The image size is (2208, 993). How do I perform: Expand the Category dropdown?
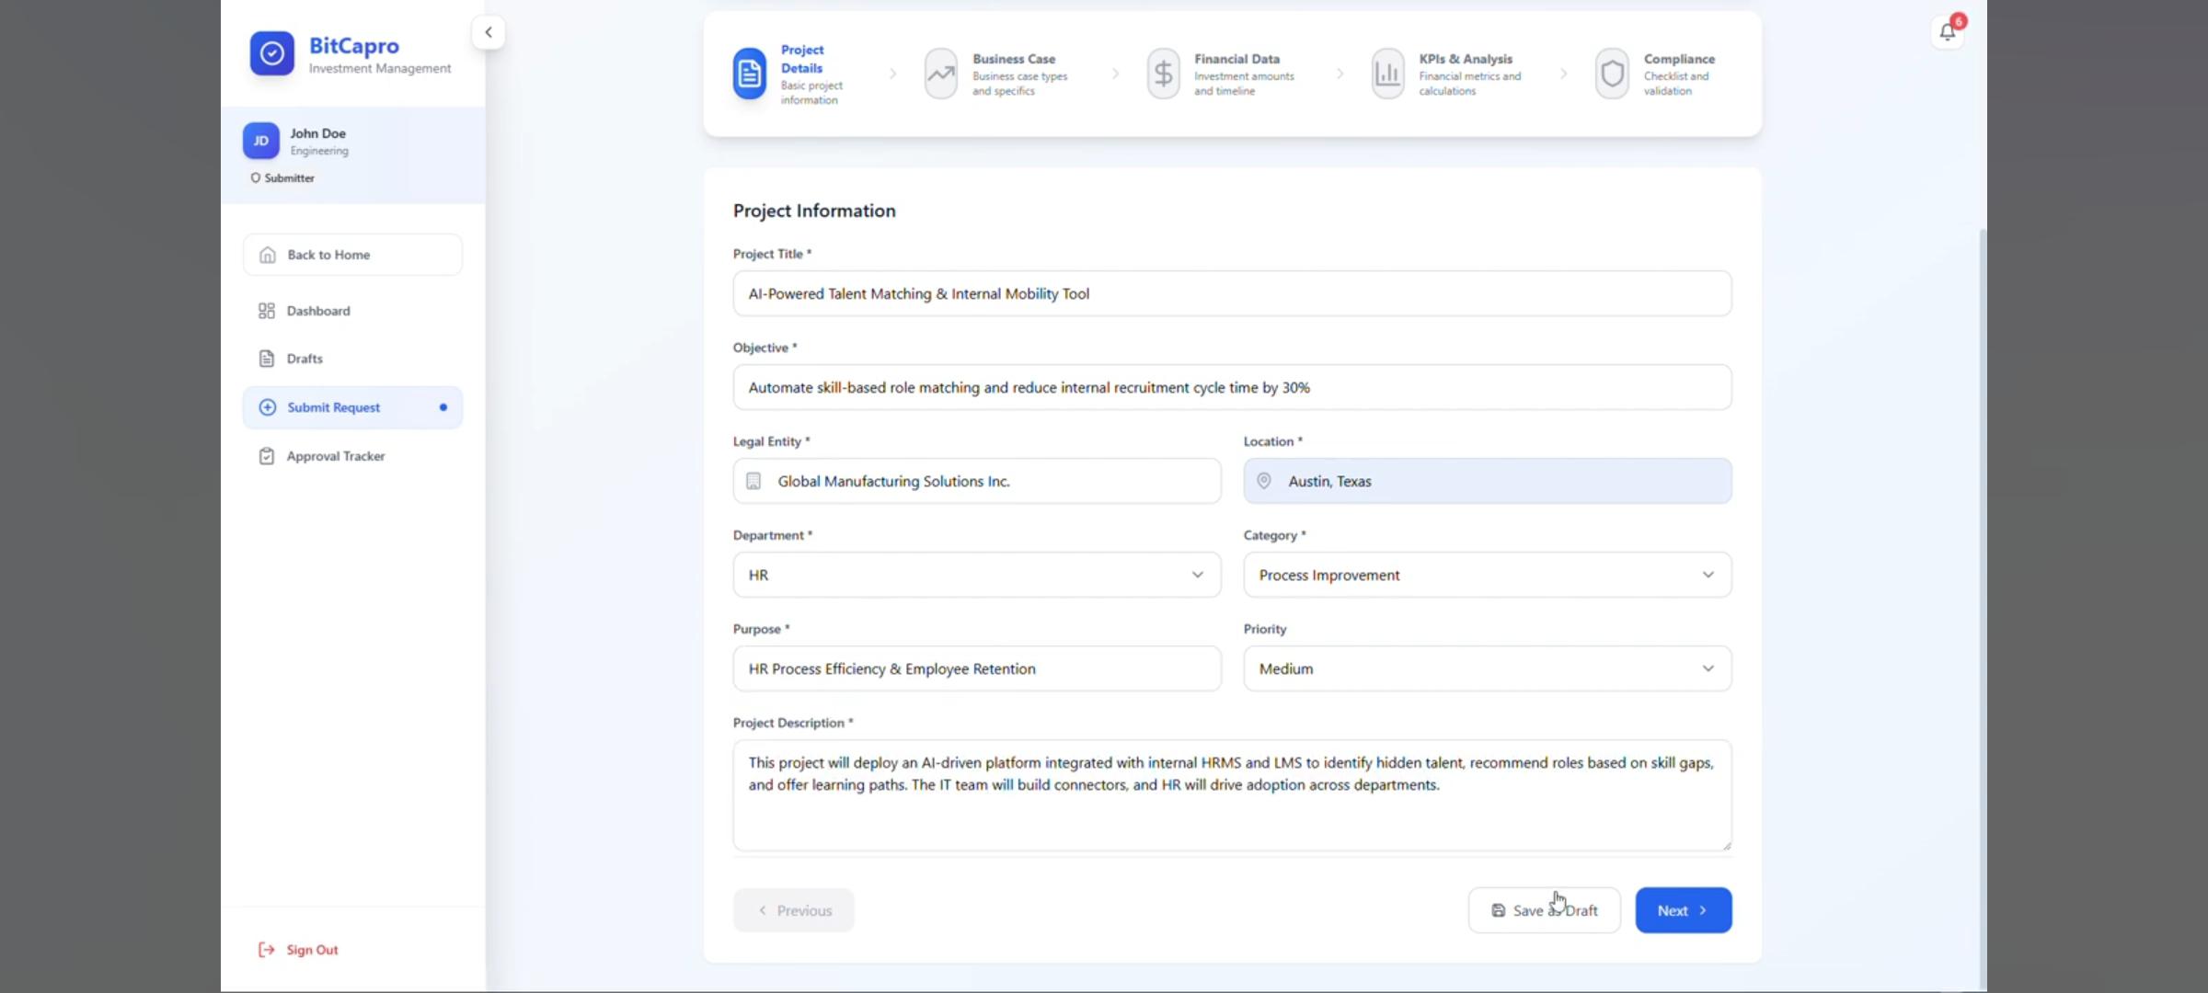coord(1487,575)
